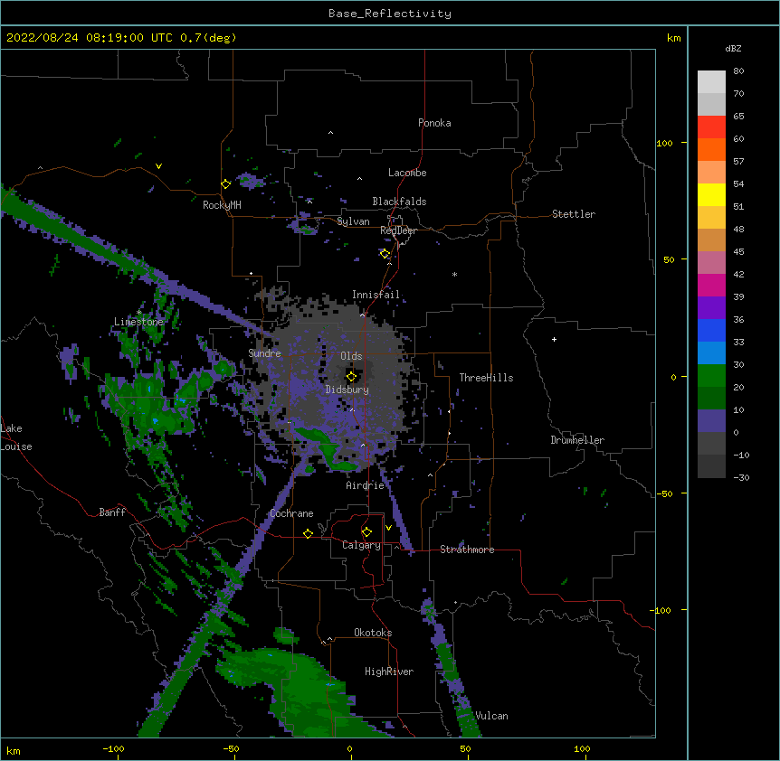Viewport: 780px width, 761px height.
Task: Click the Sundre city label
Action: pos(264,353)
